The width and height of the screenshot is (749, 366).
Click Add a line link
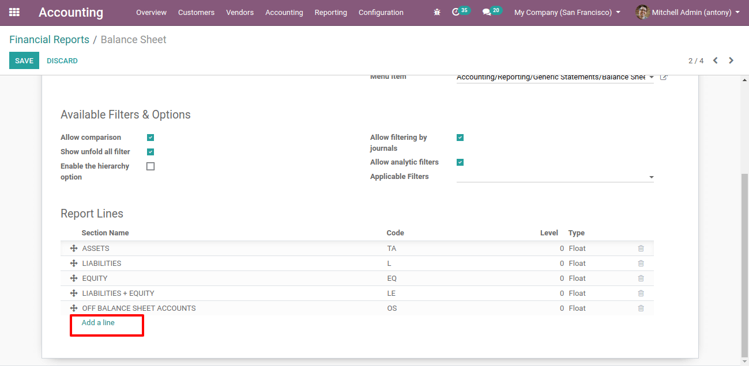point(98,323)
